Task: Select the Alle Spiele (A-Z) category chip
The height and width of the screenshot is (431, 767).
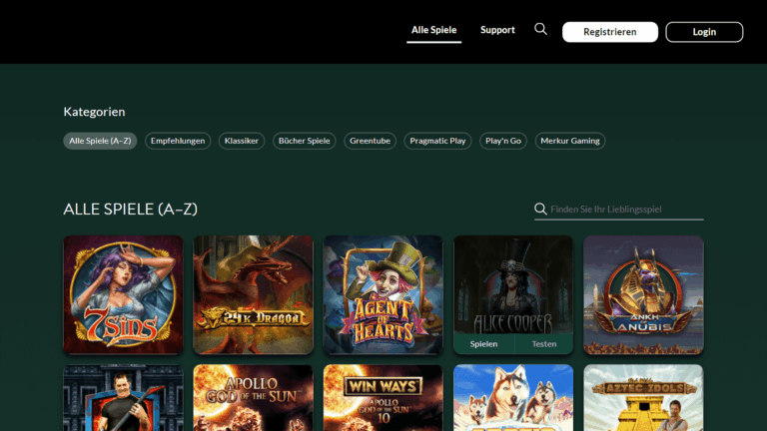Action: click(x=100, y=142)
